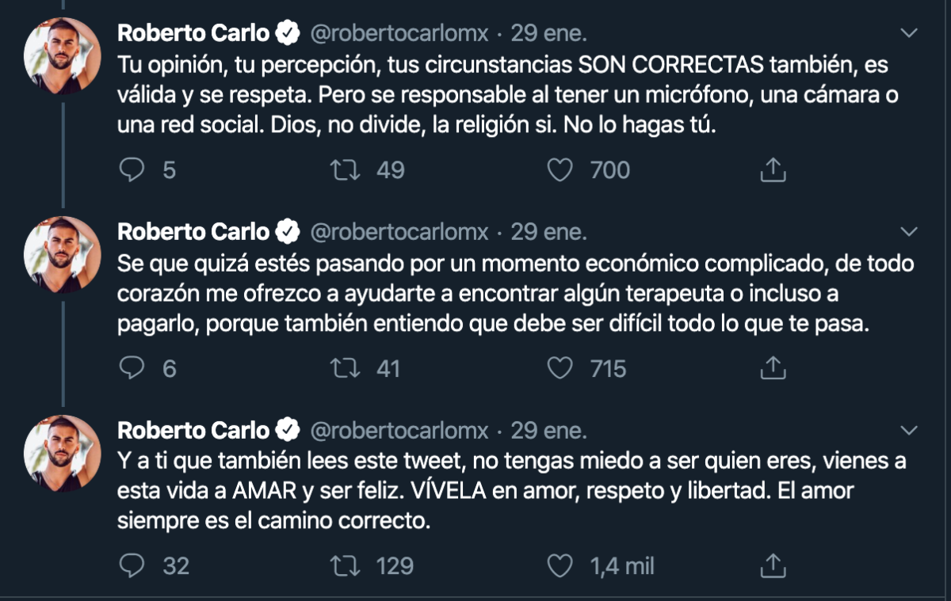Viewport: 951px width, 601px height.
Task: Click the verified checkmark on the second tweet
Action: pyautogui.click(x=287, y=231)
